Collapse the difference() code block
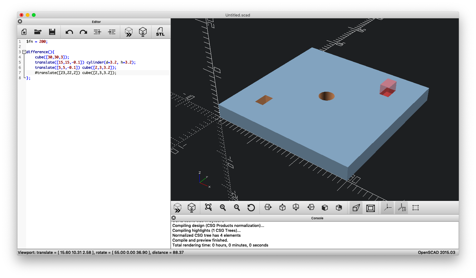 click(24, 52)
